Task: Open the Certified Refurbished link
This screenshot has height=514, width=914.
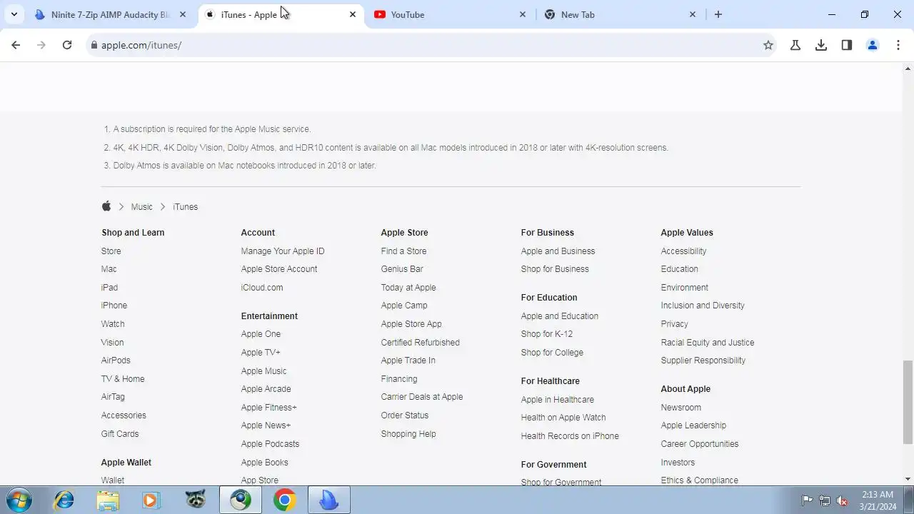Action: [420, 343]
